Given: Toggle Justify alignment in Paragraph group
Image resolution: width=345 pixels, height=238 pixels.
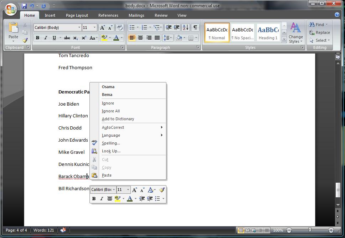Looking at the screenshot, I should (x=157, y=38).
